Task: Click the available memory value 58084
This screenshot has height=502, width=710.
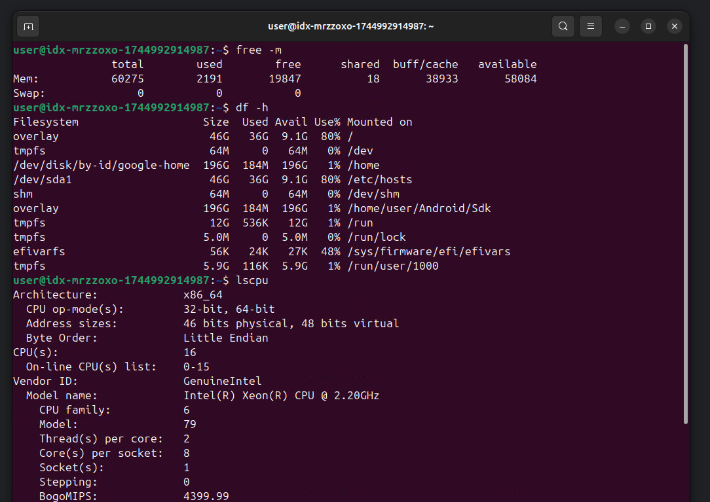Action: point(517,79)
